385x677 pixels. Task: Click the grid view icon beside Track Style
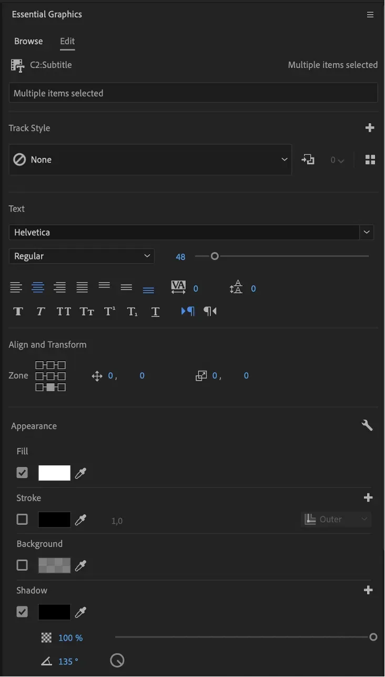(x=370, y=160)
